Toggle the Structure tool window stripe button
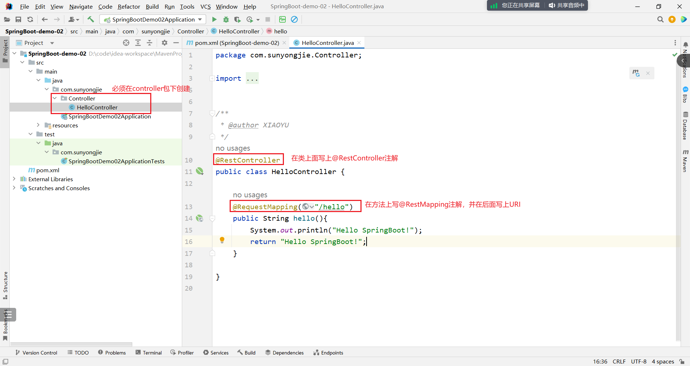This screenshot has height=366, width=690. click(5, 285)
